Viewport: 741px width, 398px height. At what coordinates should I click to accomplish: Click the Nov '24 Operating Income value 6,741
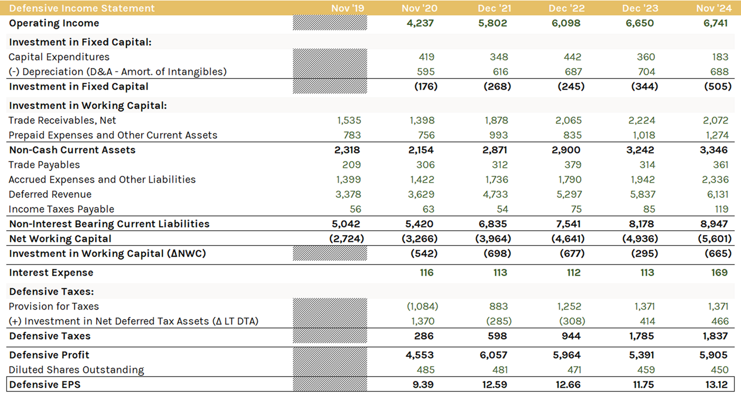[715, 23]
